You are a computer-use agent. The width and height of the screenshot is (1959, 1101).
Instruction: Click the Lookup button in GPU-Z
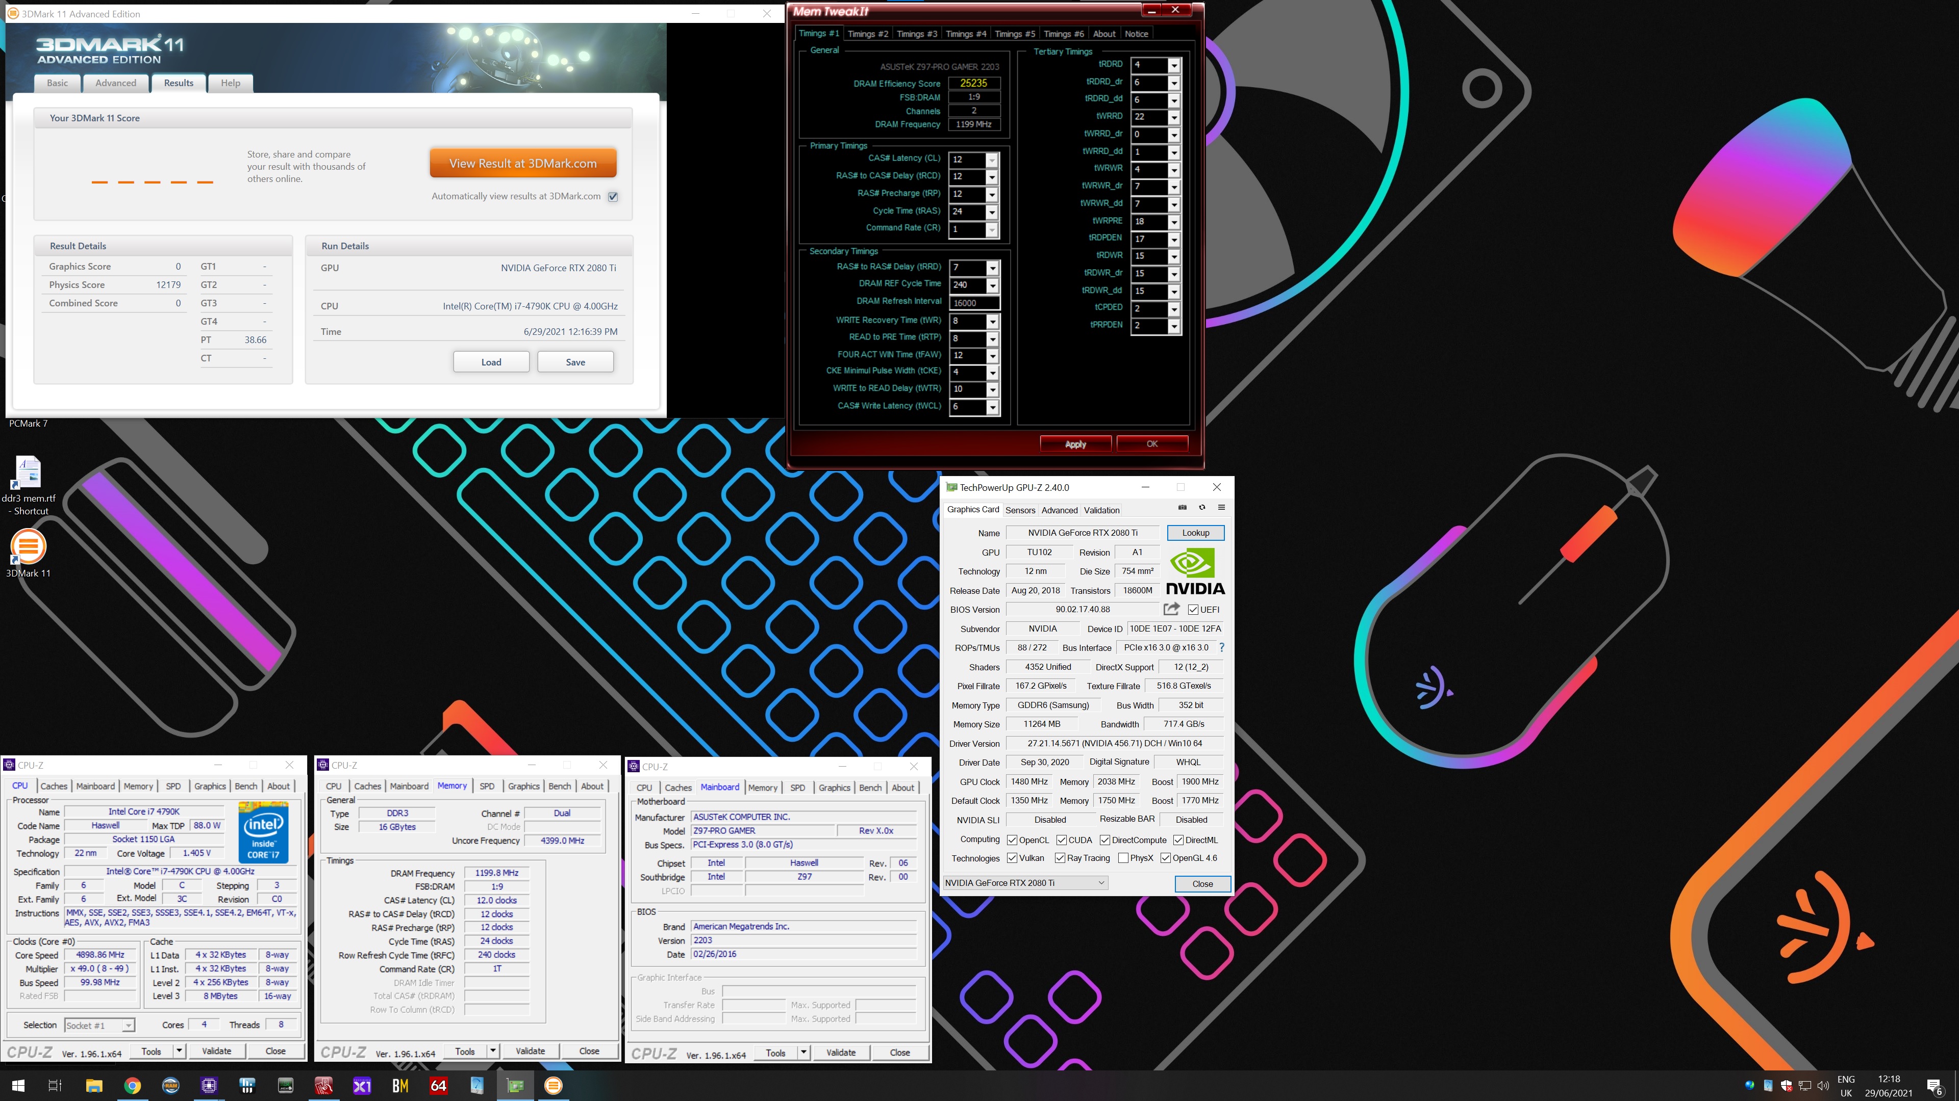pos(1195,533)
